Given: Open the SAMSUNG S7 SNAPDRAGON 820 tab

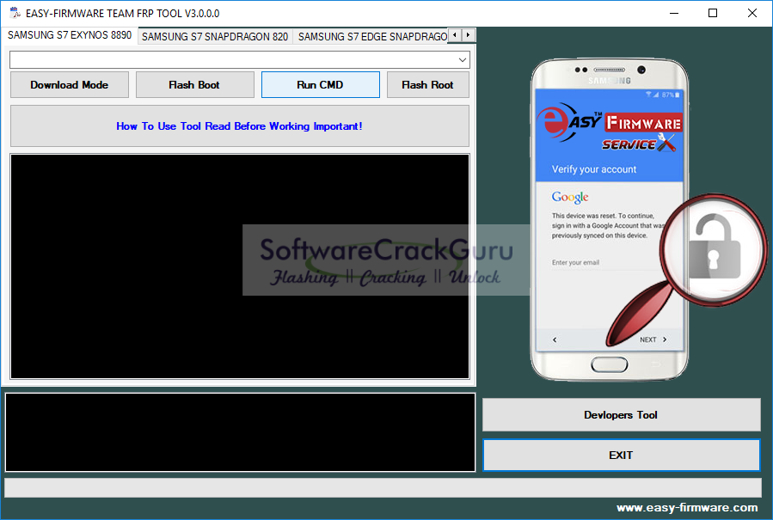Looking at the screenshot, I should 215,36.
